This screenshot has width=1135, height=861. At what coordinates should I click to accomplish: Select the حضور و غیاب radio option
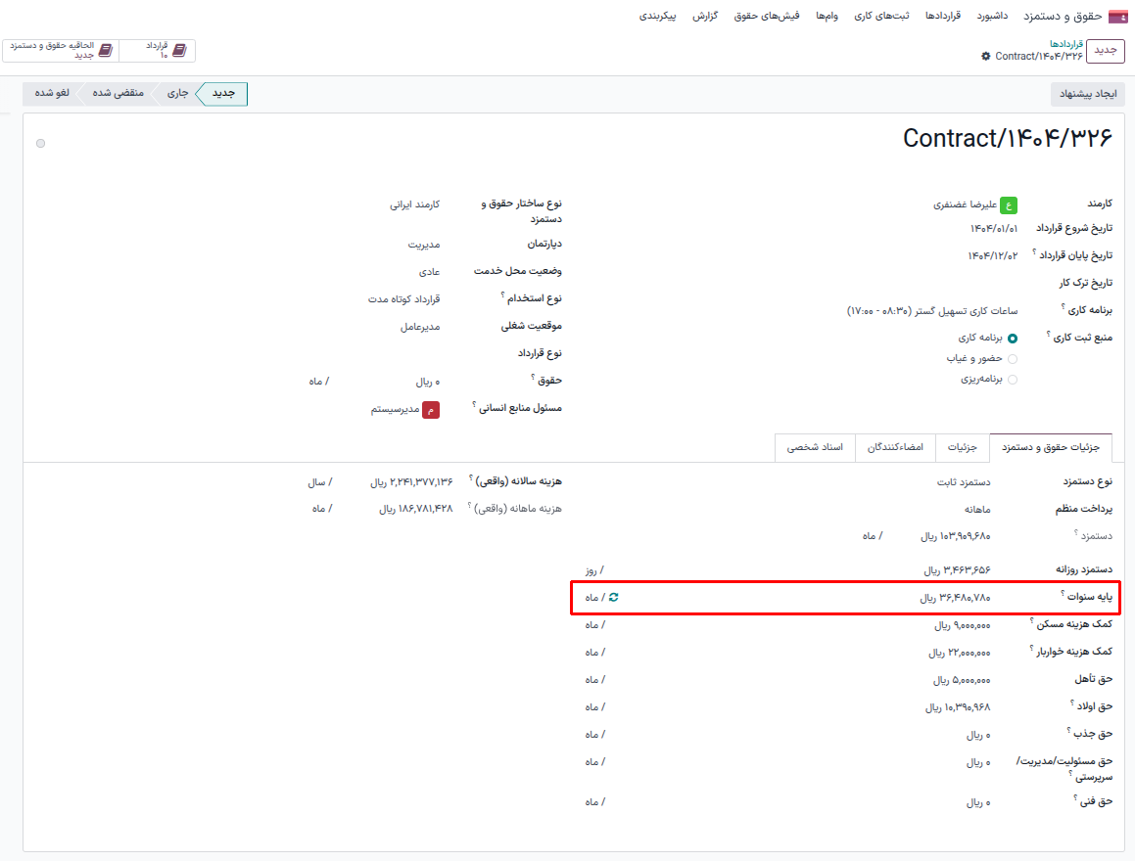coord(1014,358)
